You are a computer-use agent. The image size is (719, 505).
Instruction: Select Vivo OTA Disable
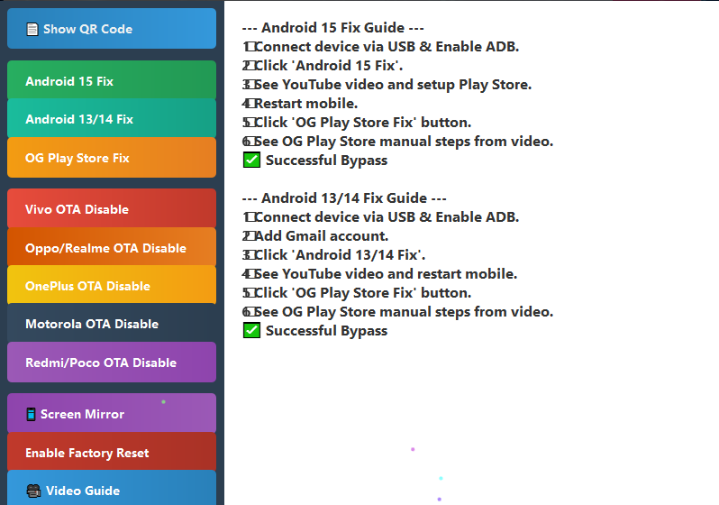112,209
